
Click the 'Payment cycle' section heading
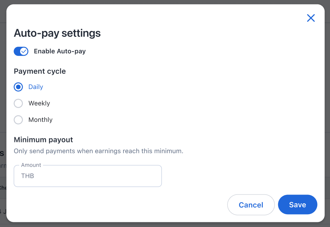(x=40, y=71)
